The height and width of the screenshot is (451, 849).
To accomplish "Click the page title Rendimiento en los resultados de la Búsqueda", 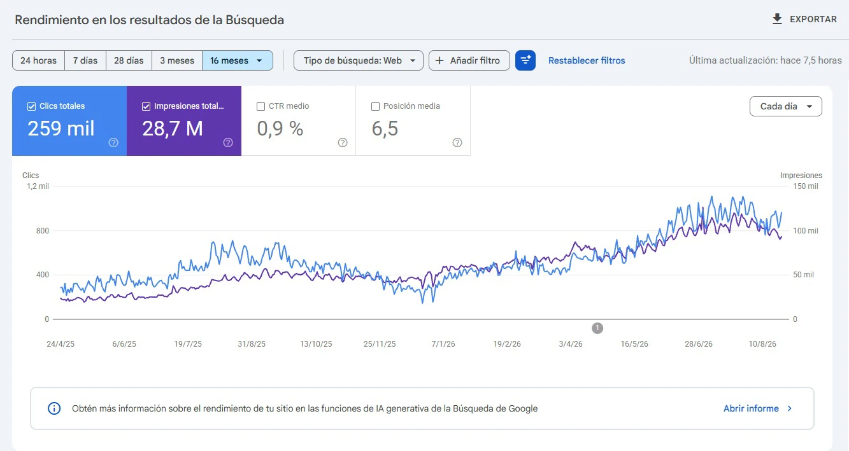I will pos(150,20).
